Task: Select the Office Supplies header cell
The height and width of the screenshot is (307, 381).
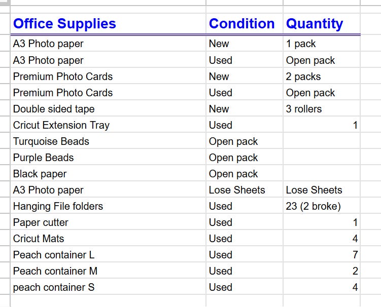Action: [108, 24]
